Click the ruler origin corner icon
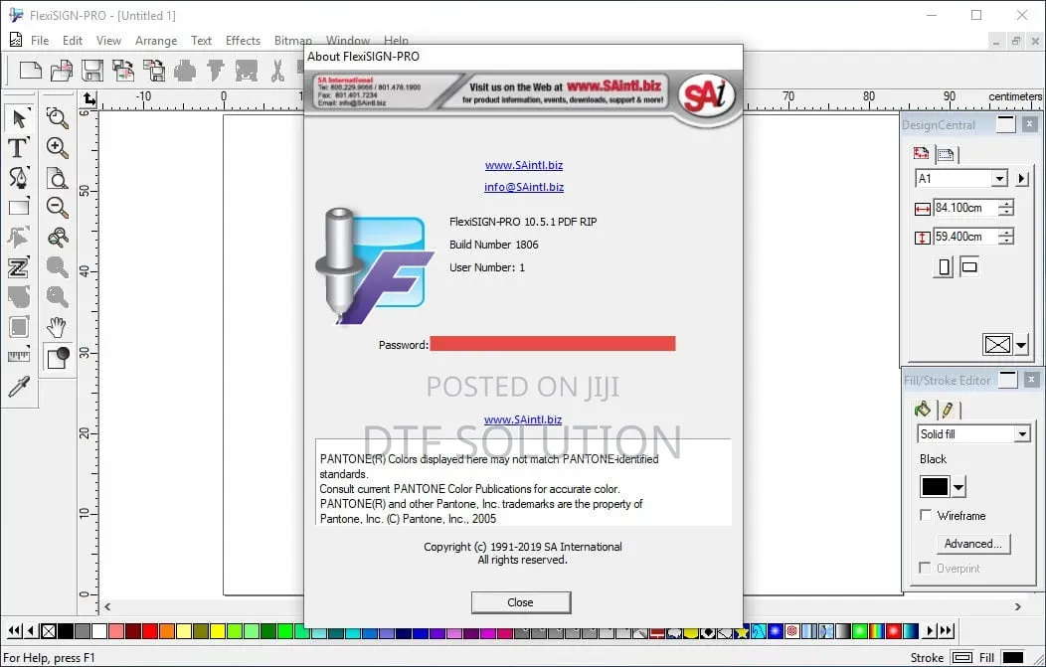The height and width of the screenshot is (667, 1046). click(x=89, y=100)
